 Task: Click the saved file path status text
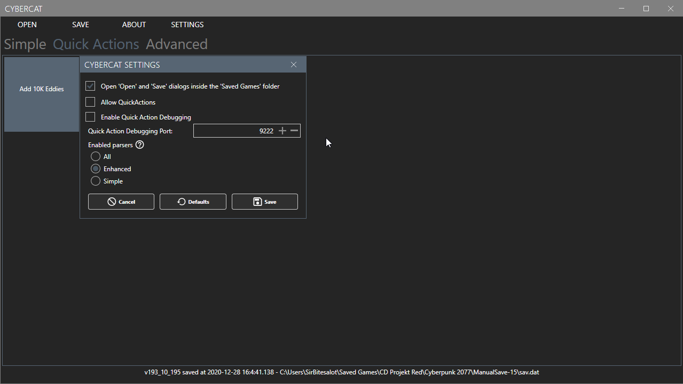(342, 372)
